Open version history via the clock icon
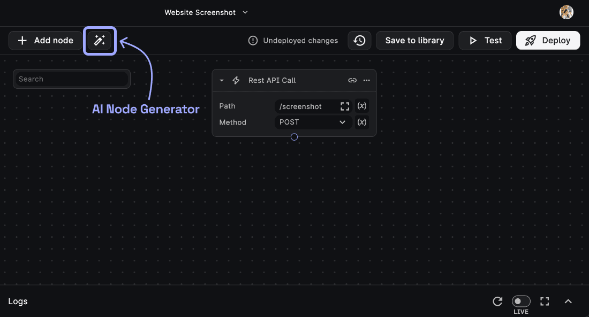This screenshot has width=589, height=317. tap(359, 40)
